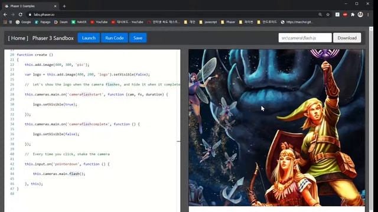
Task: Click code line 'function create ()'
Action: point(35,55)
